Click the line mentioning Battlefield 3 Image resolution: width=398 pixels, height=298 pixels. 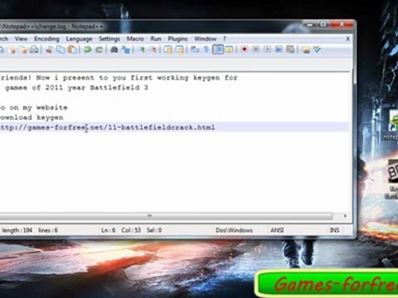pyautogui.click(x=74, y=88)
